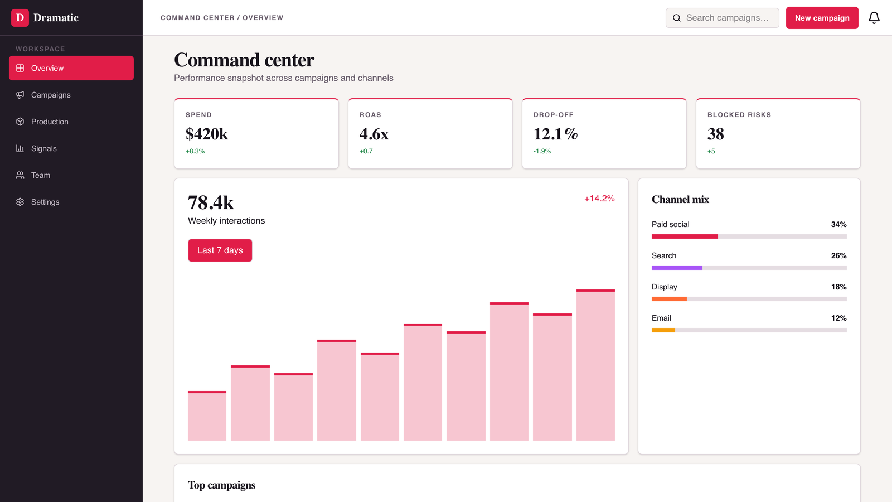
Task: Open notifications via the bell icon
Action: point(874,18)
